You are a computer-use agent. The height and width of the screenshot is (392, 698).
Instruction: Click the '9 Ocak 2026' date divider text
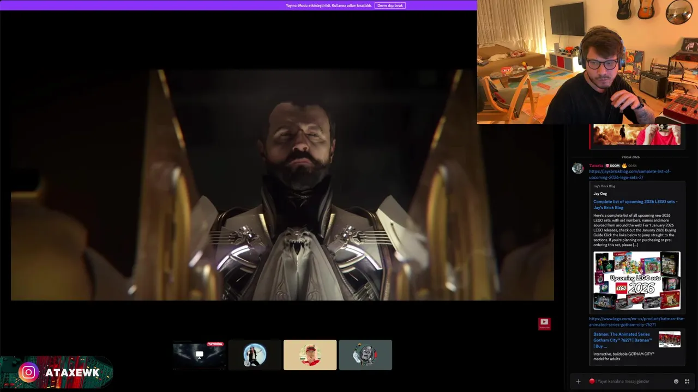coord(630,157)
